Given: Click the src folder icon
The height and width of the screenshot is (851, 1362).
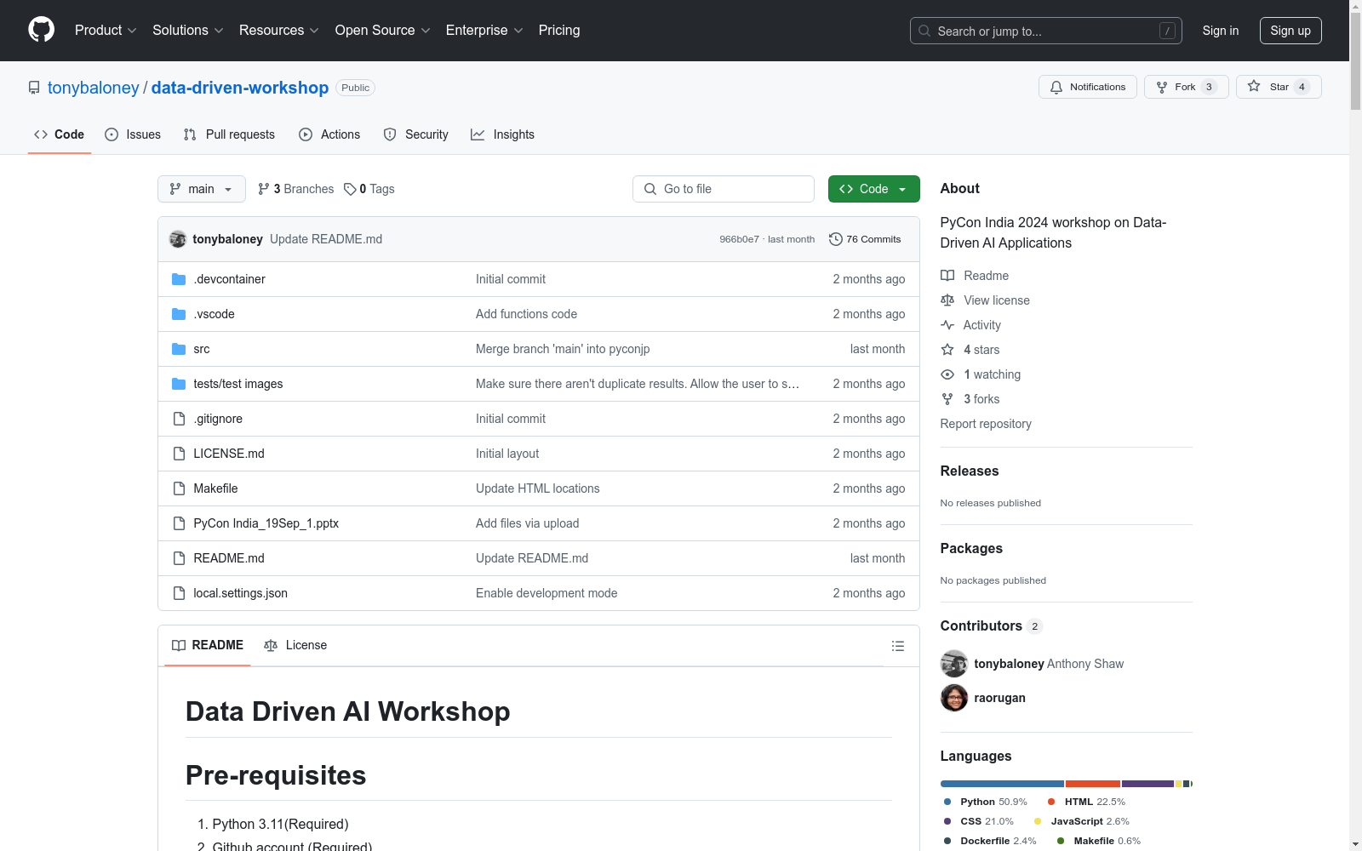Looking at the screenshot, I should (x=179, y=349).
